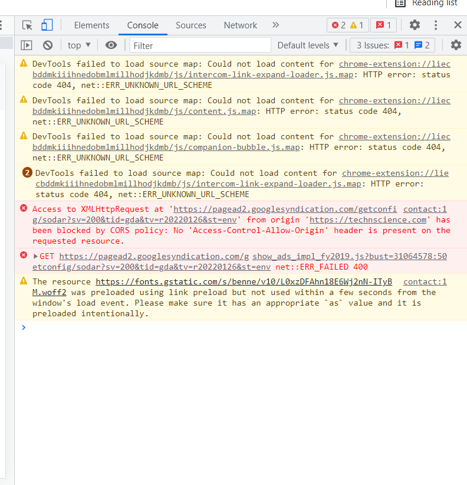467x485 pixels.
Task: Click the preload warning triangle icon
Action: click(x=24, y=281)
